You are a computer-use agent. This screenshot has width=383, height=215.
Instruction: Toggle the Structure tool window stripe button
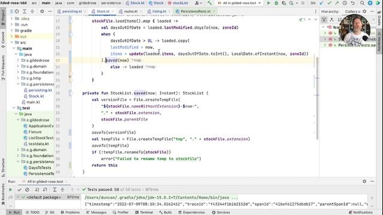point(3,167)
